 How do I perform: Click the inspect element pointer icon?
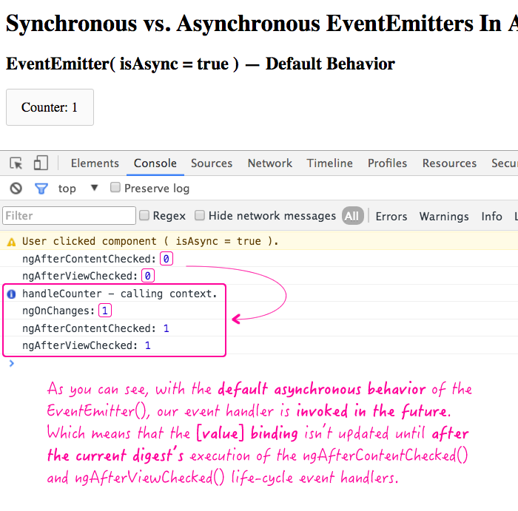click(x=16, y=163)
